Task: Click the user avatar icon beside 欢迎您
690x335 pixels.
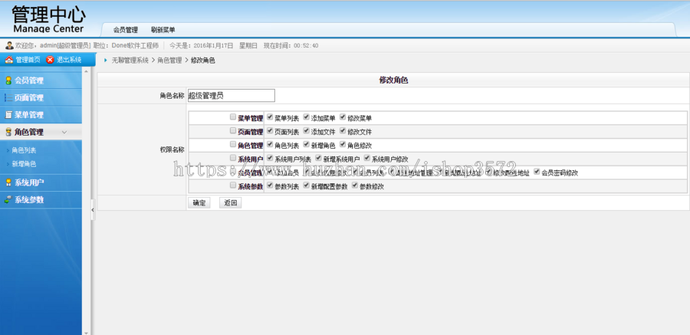Action: 9,45
